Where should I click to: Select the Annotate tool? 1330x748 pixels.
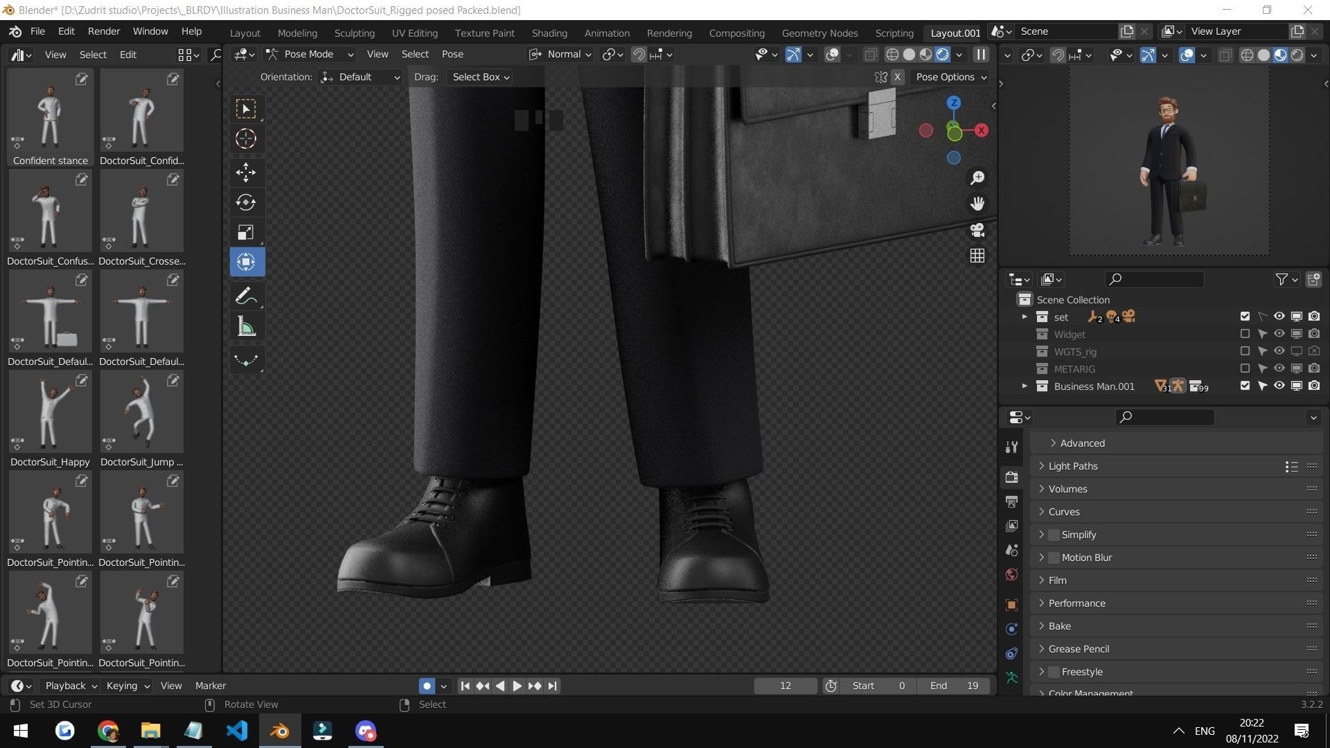[x=246, y=296]
